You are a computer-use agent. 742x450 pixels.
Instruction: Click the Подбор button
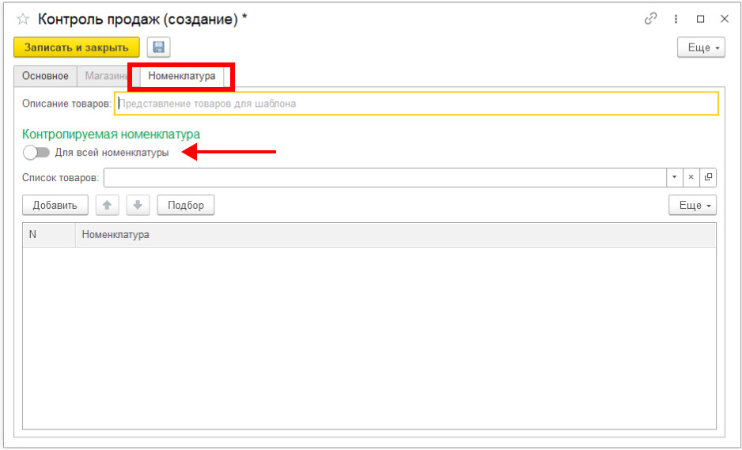tap(186, 206)
